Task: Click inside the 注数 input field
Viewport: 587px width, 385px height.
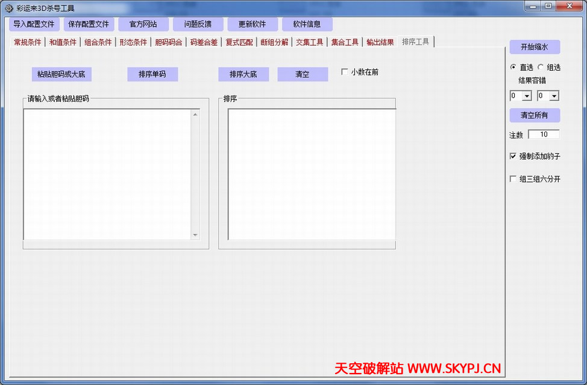Action: pyautogui.click(x=544, y=134)
